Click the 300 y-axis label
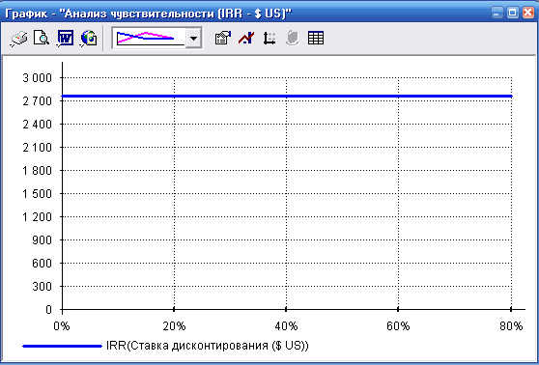The width and height of the screenshot is (539, 365). click(x=42, y=286)
